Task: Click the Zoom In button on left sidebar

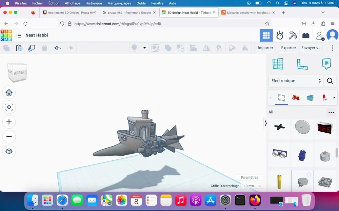Action: [x=9, y=122]
